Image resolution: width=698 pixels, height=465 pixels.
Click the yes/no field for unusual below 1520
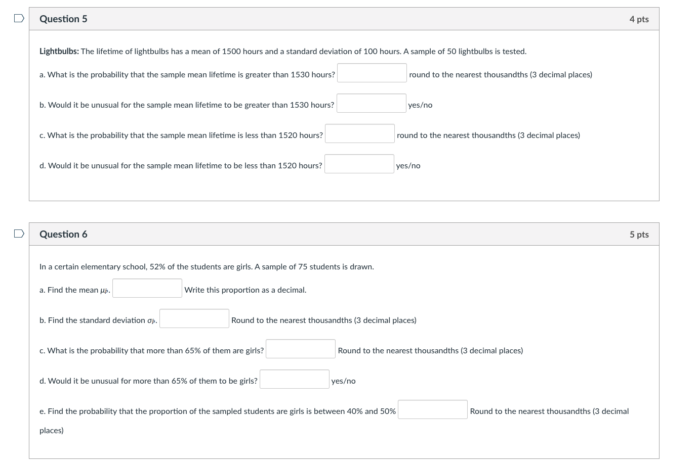(x=359, y=163)
